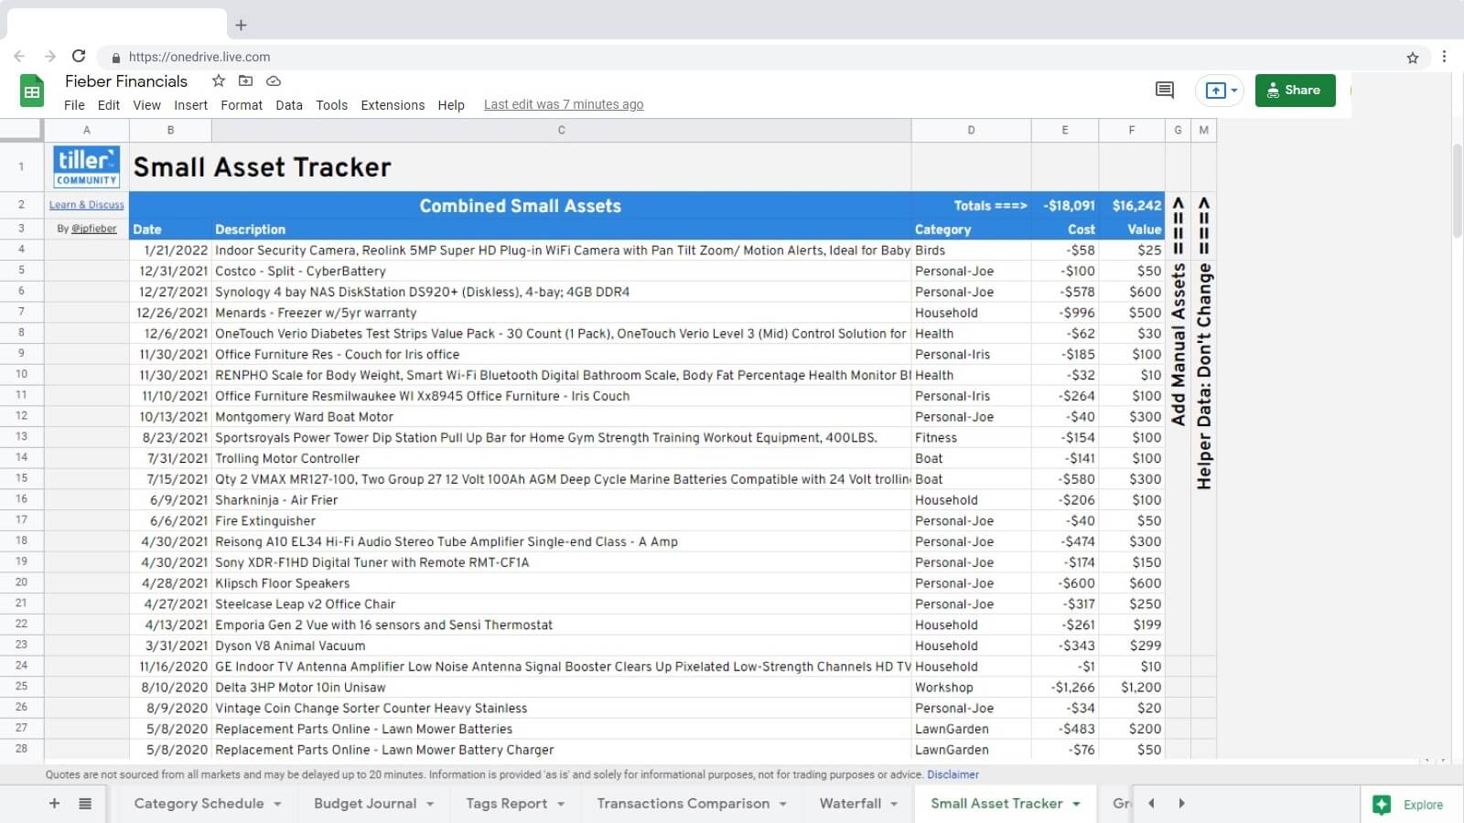Open the Edit menu
Screen dimensions: 1464x823
(x=109, y=105)
